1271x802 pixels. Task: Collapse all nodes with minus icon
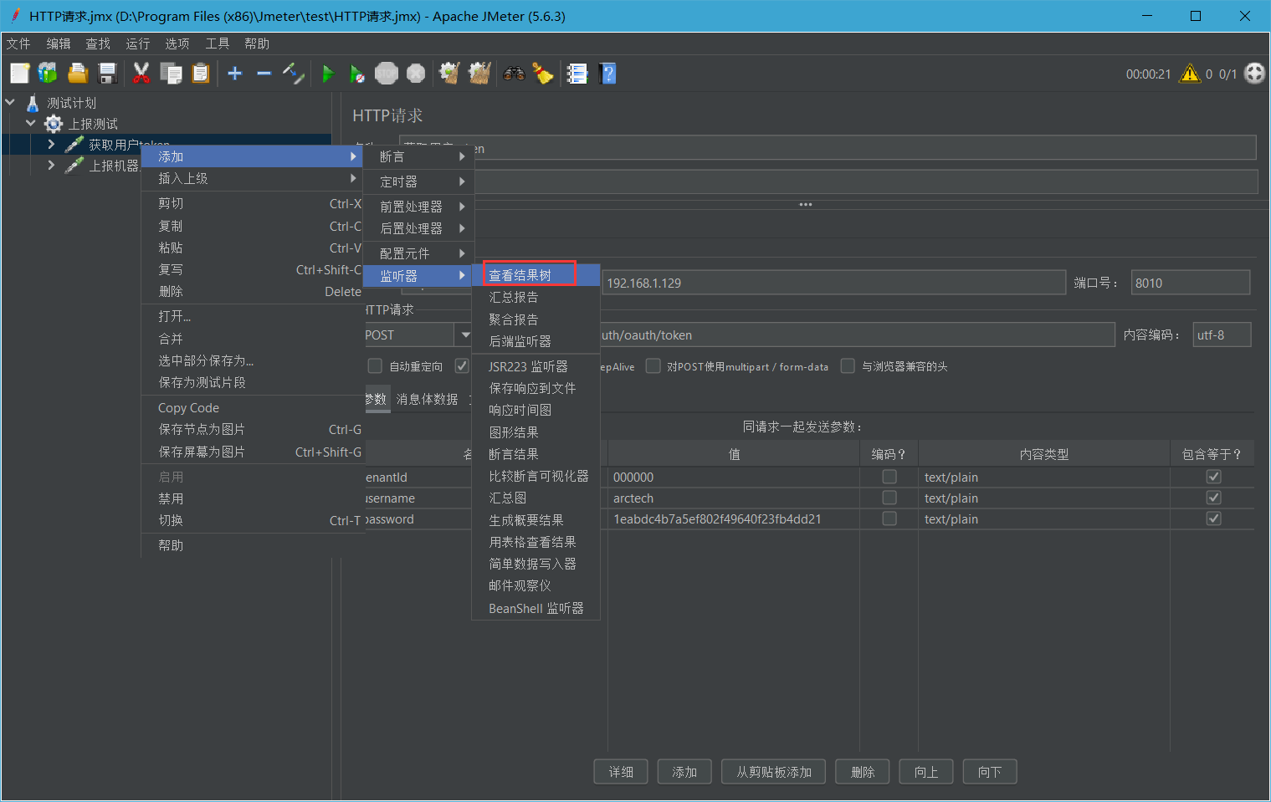point(264,74)
